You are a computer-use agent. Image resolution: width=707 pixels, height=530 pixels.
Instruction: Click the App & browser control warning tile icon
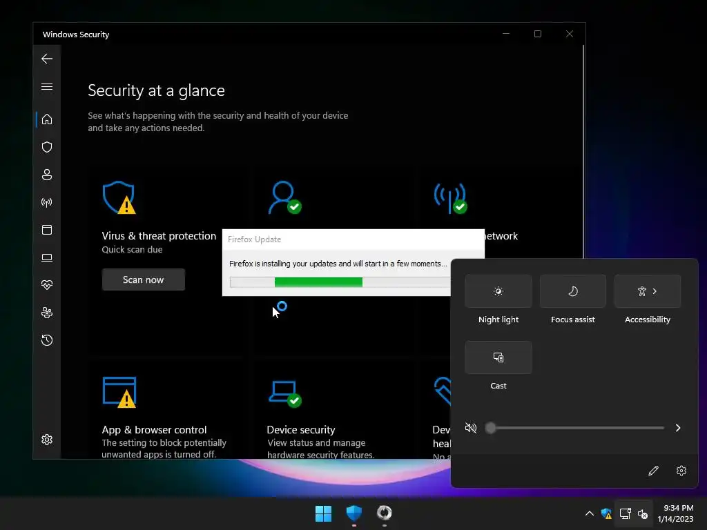(119, 392)
